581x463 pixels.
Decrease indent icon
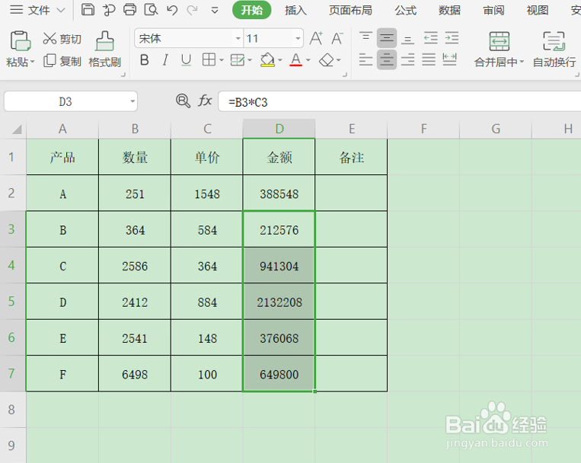(x=430, y=38)
